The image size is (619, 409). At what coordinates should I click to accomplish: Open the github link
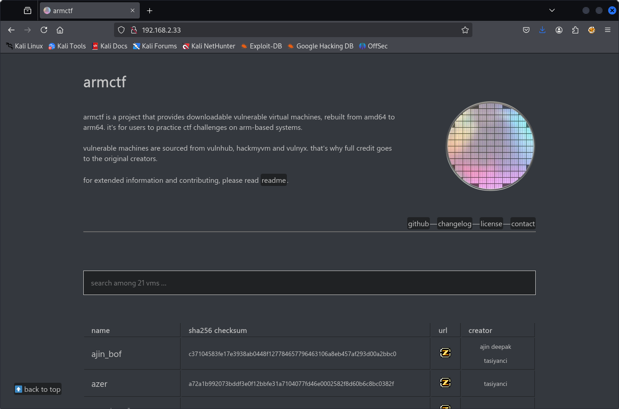(x=418, y=224)
